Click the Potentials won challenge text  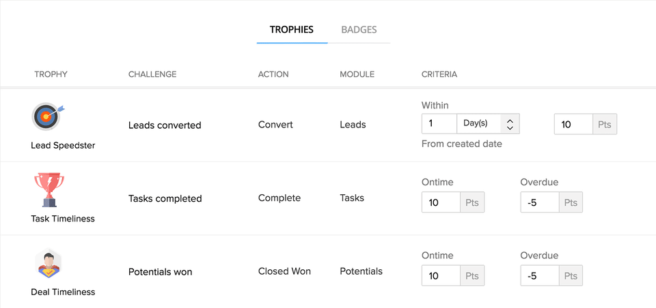160,272
